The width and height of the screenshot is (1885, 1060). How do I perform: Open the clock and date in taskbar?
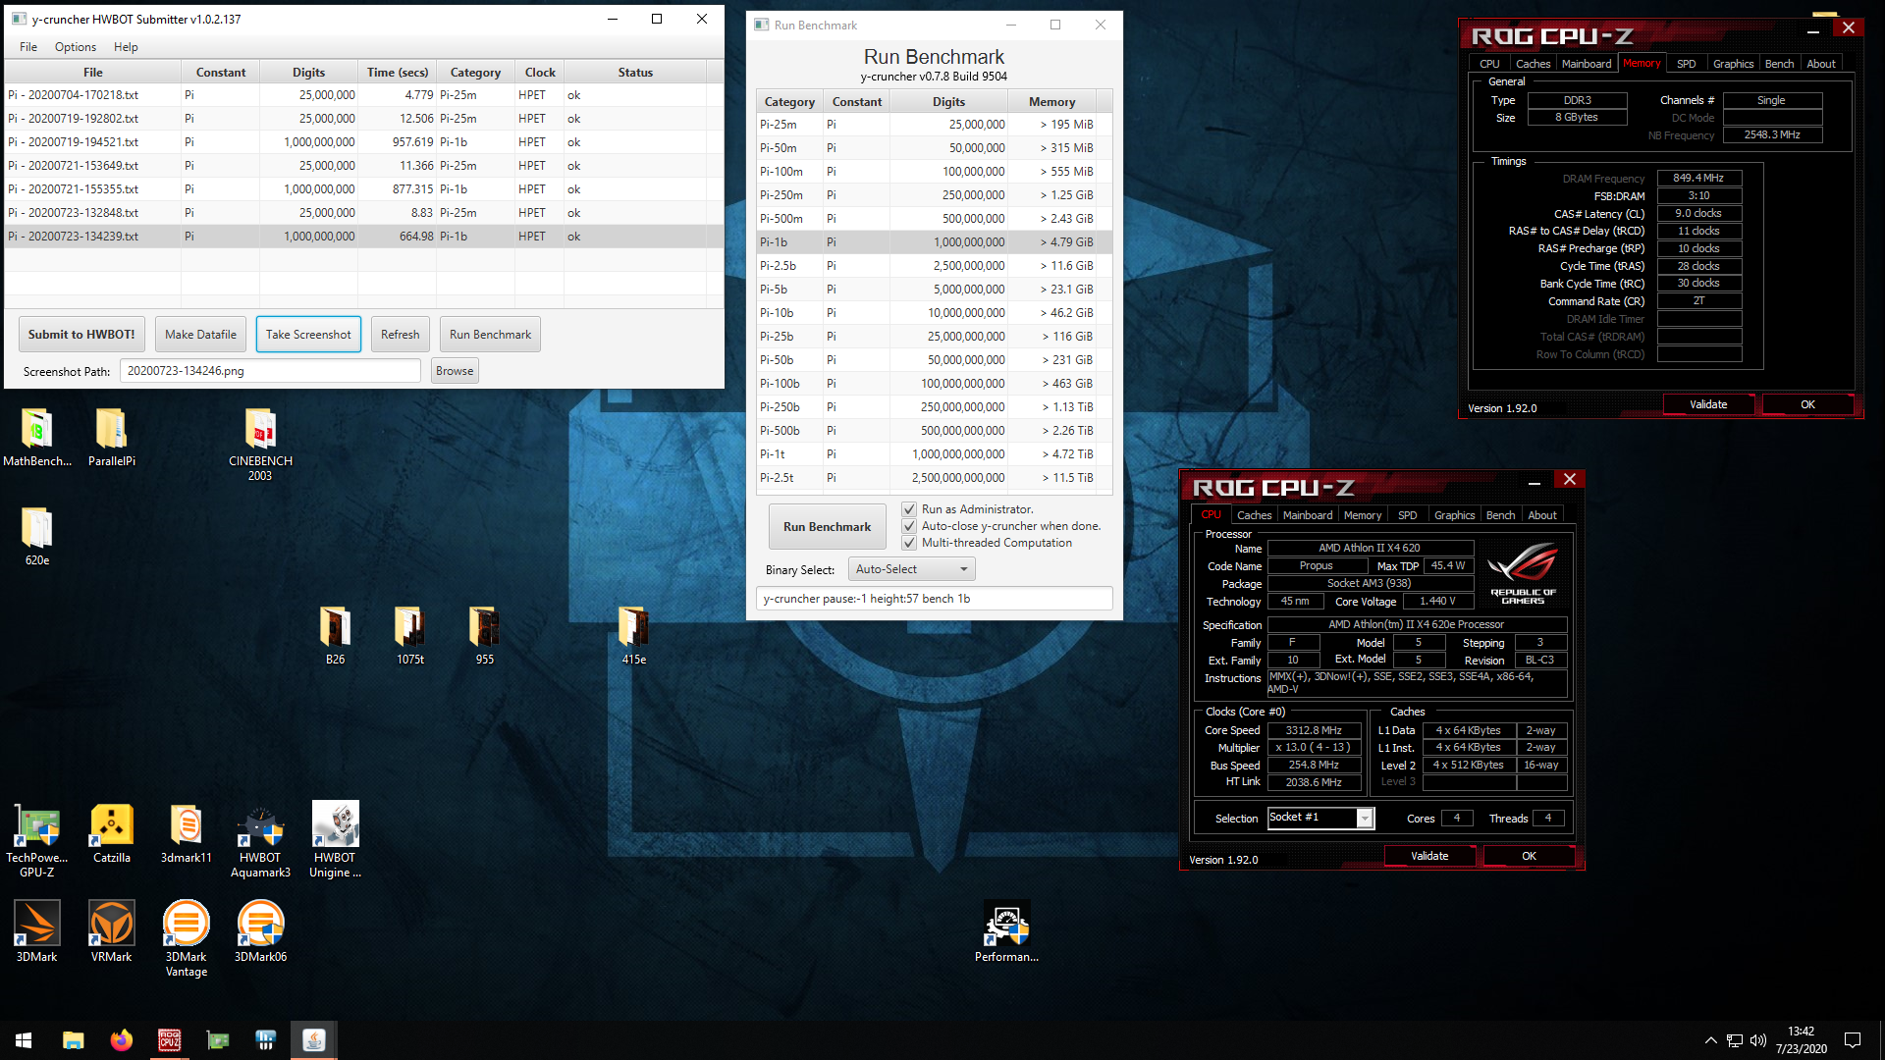(1802, 1040)
